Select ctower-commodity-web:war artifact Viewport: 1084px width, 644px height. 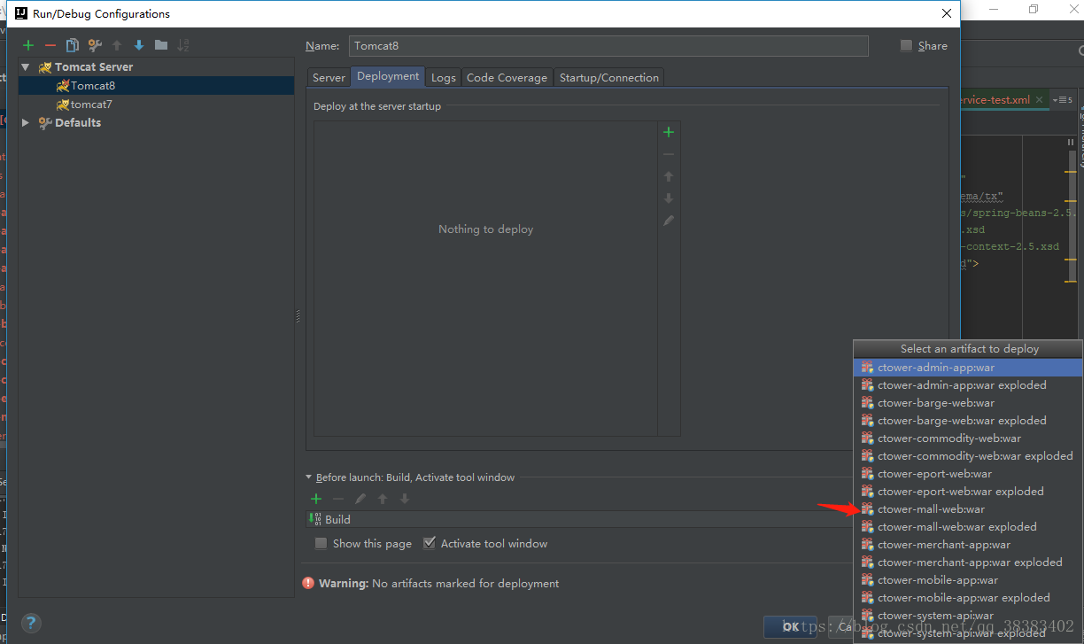[x=968, y=438]
